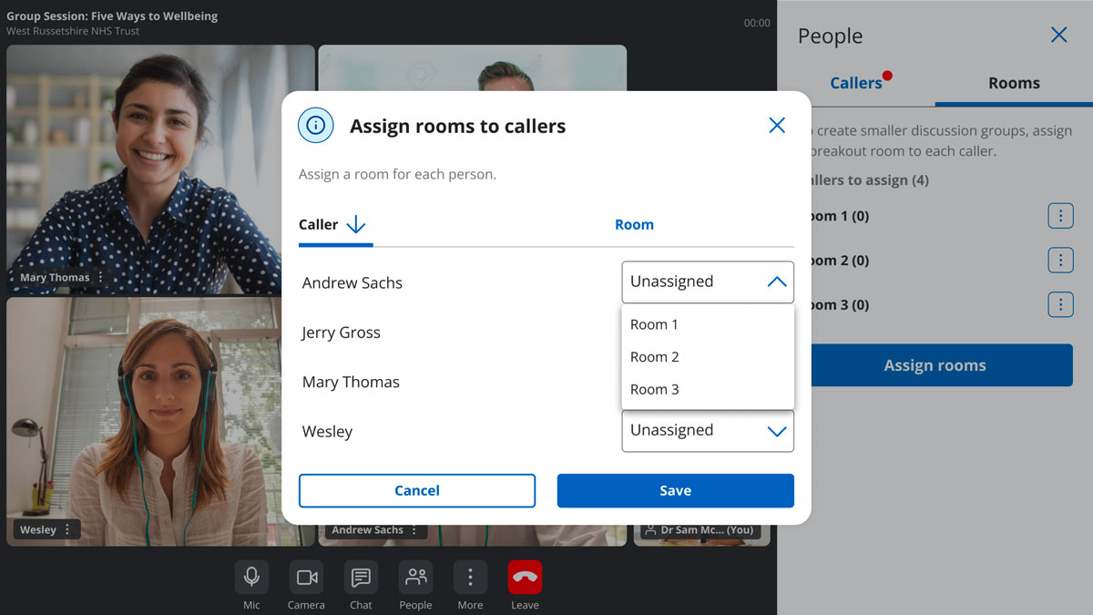Image resolution: width=1093 pixels, height=615 pixels.
Task: Toggle the People panel icon
Action: [415, 578]
